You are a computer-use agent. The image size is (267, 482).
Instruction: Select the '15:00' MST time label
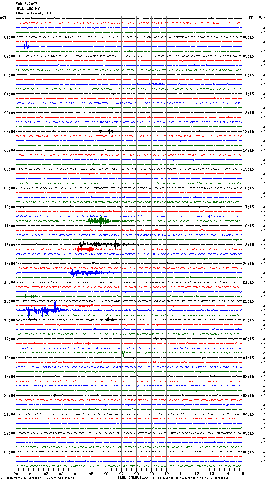tap(10, 301)
